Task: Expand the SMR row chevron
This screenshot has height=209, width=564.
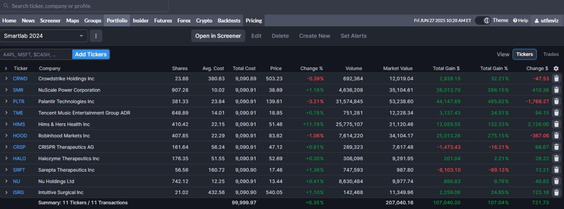Action: click(6, 90)
